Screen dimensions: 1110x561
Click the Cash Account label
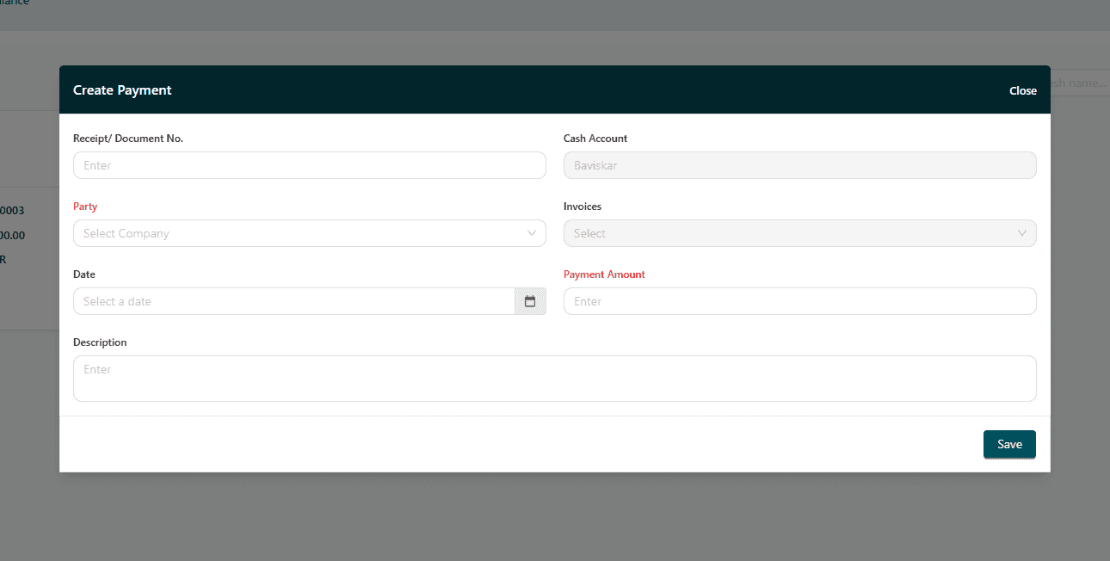[x=595, y=139]
